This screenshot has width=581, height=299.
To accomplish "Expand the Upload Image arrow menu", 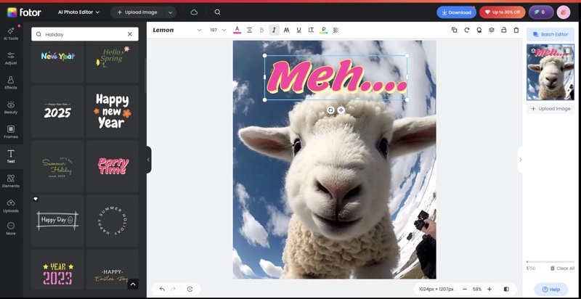I will 170,12.
